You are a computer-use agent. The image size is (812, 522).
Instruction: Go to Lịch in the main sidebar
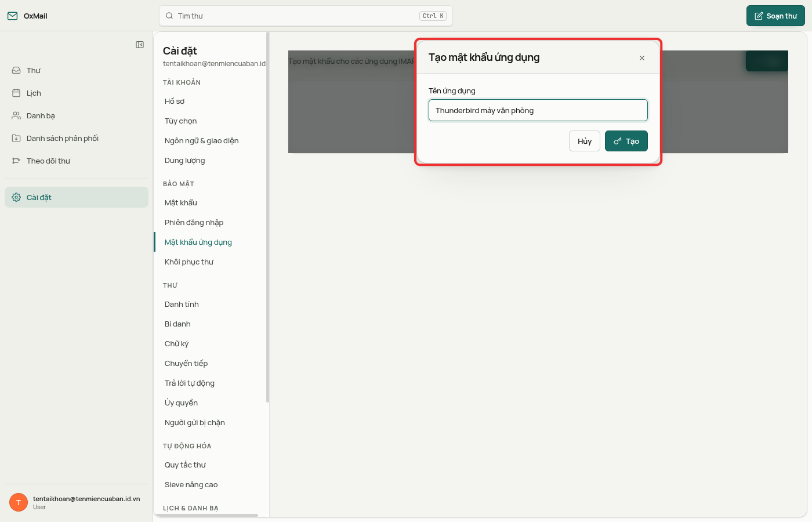tap(77, 93)
